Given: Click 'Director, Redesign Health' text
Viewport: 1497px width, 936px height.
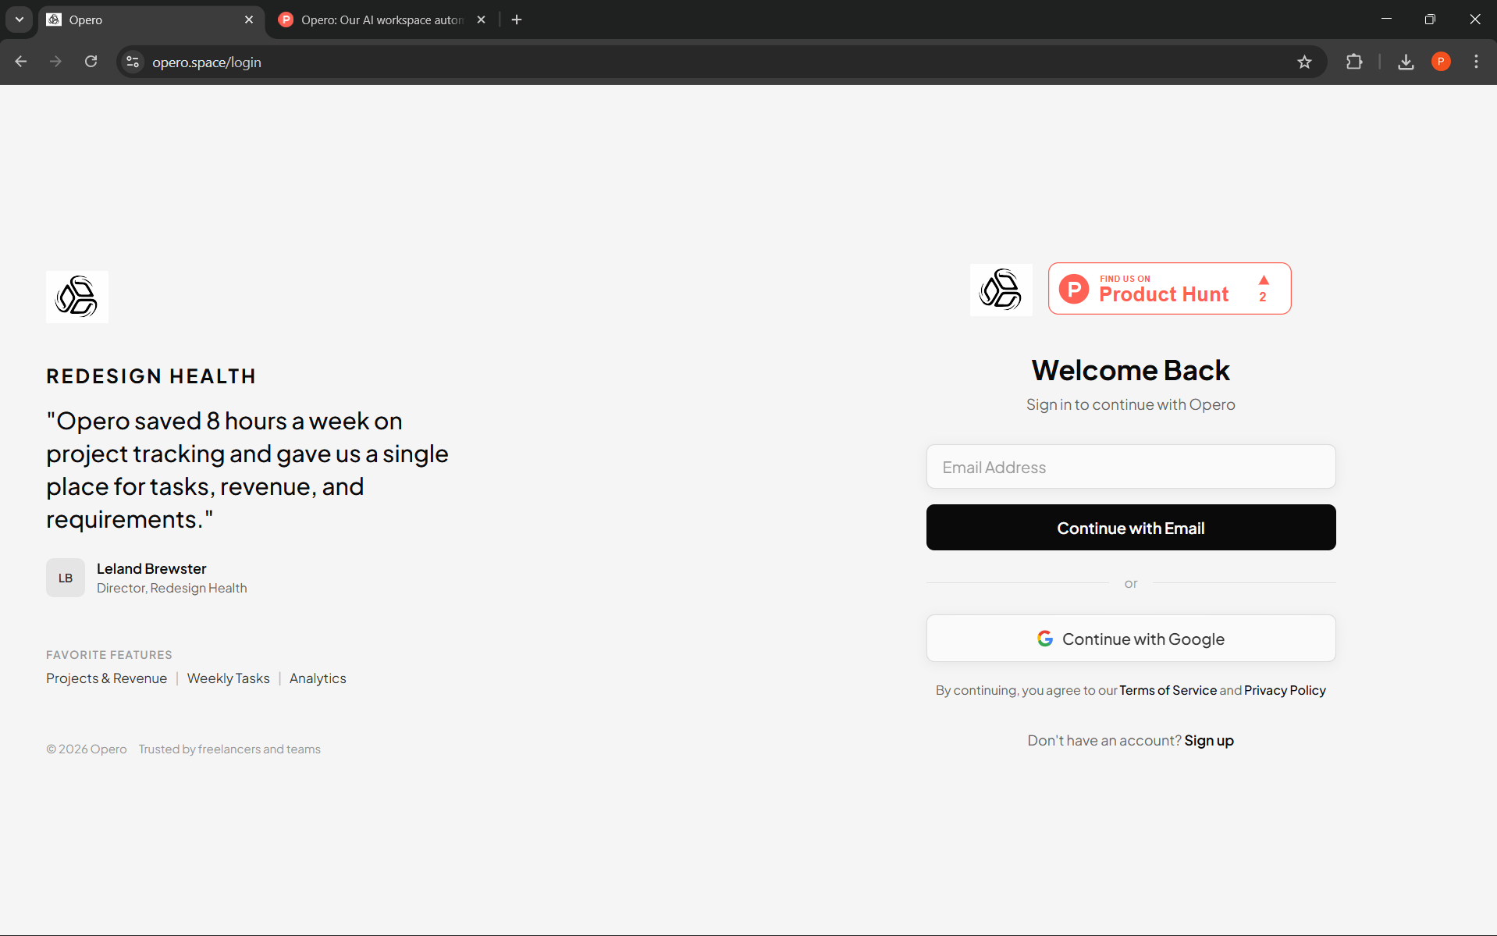Looking at the screenshot, I should 172,588.
